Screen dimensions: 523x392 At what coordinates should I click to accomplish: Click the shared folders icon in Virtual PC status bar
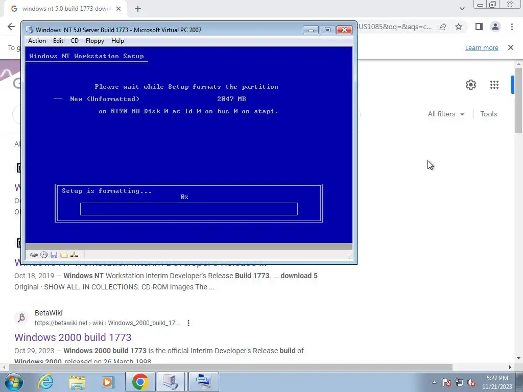click(x=64, y=255)
